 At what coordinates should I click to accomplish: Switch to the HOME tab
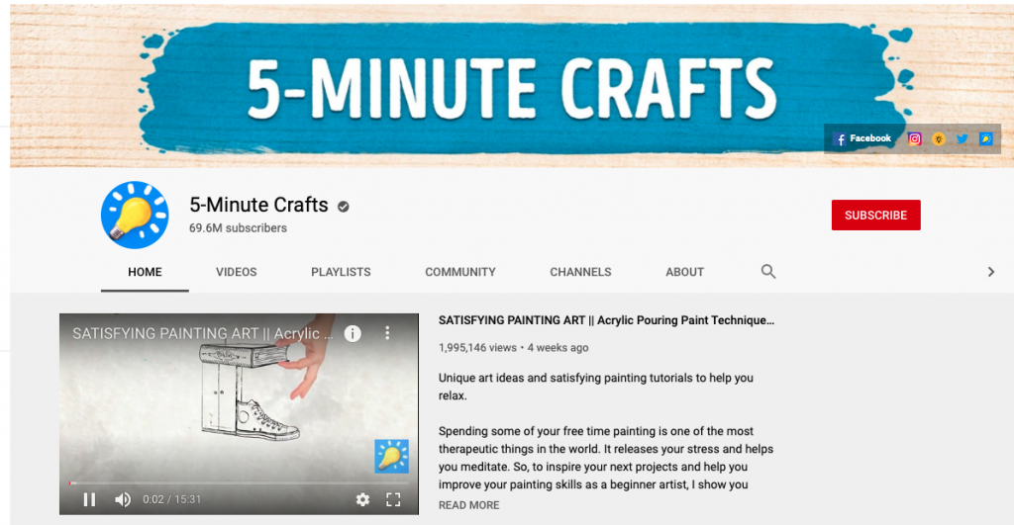[145, 273]
